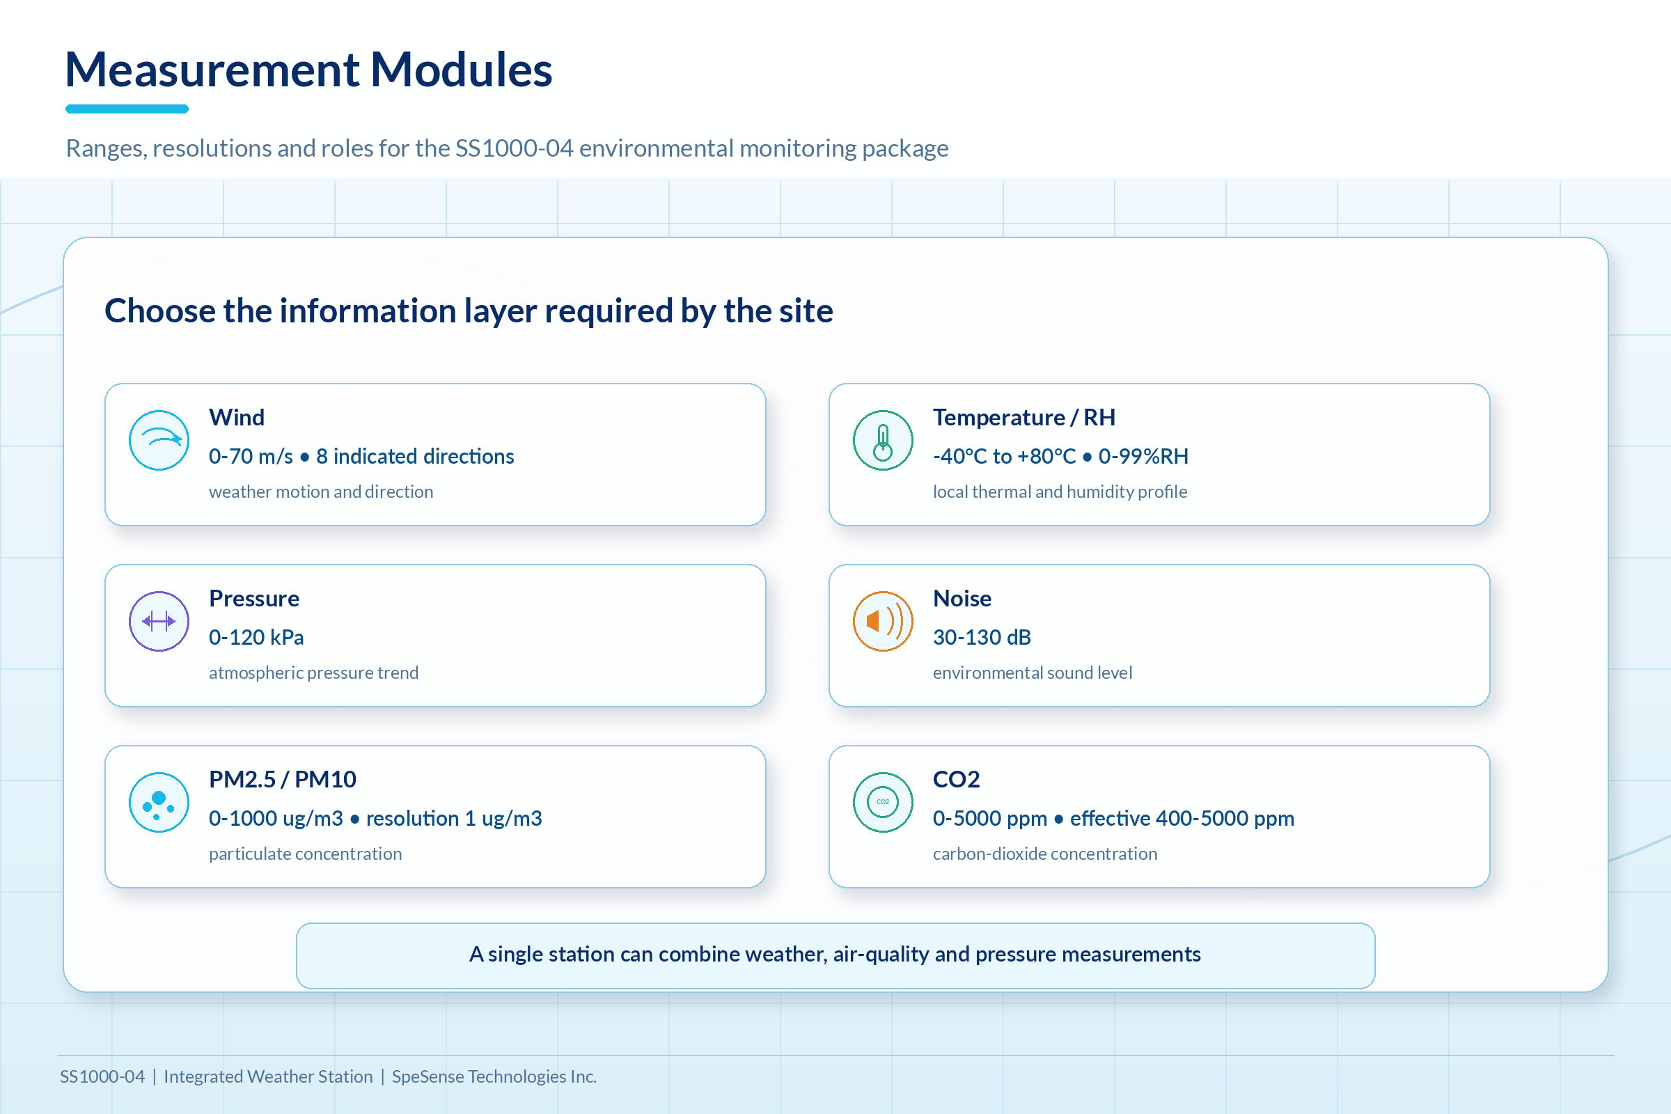The width and height of the screenshot is (1671, 1114).
Task: Click the Pressure 0-120 kPa range text
Action: (256, 637)
